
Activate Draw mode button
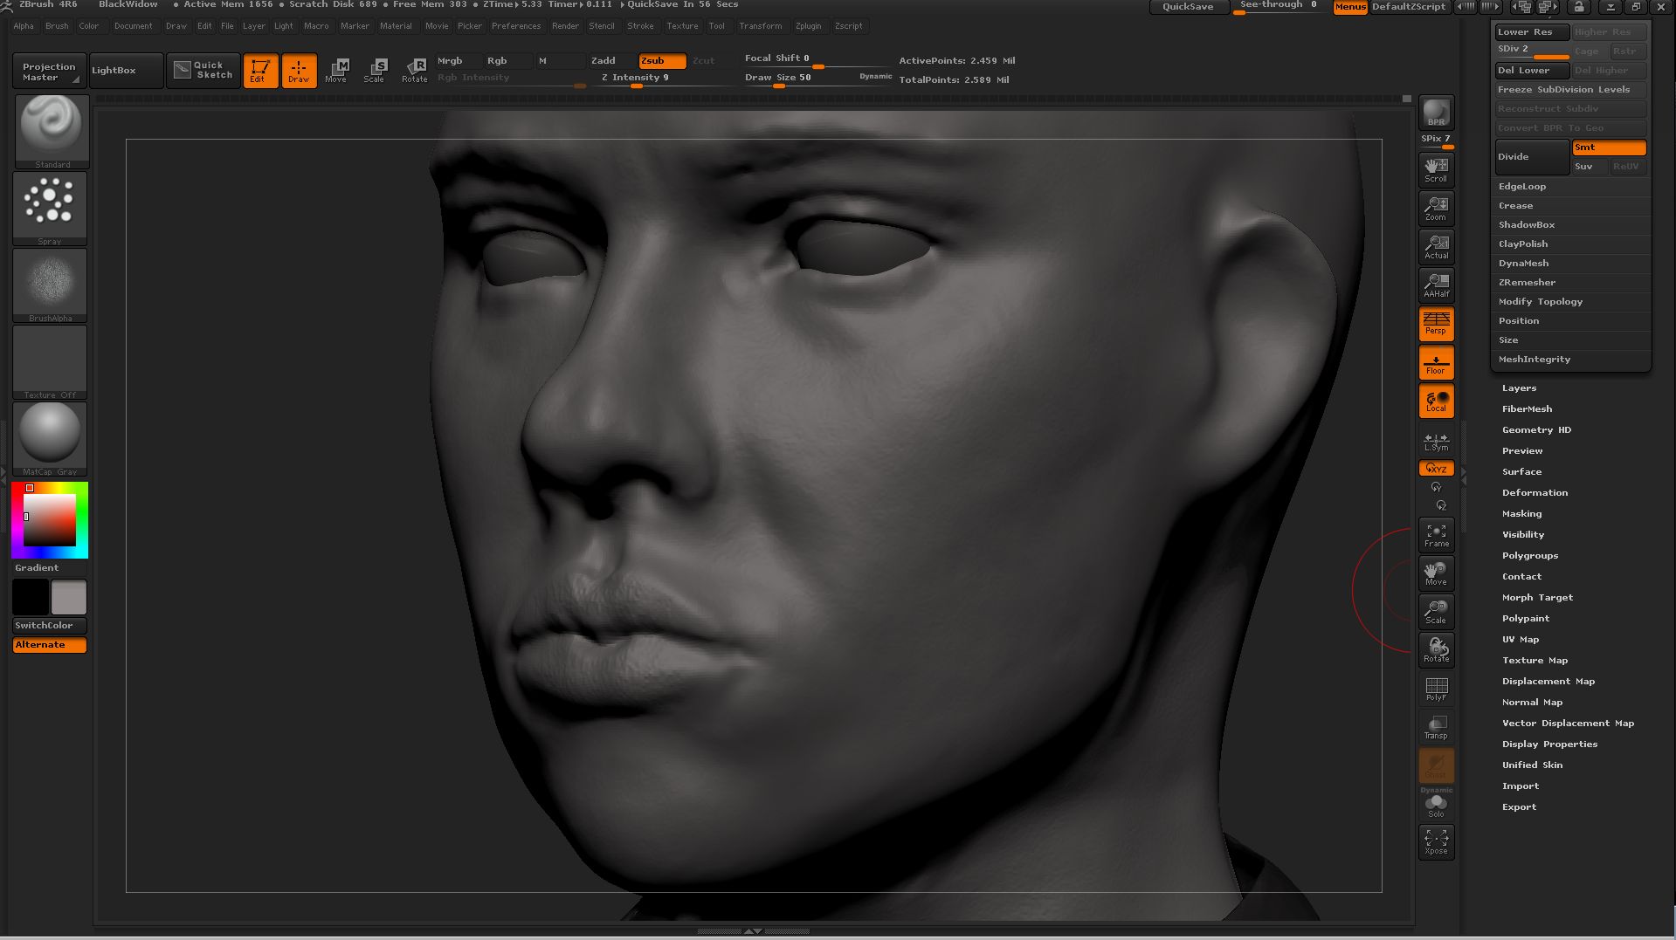coord(299,70)
